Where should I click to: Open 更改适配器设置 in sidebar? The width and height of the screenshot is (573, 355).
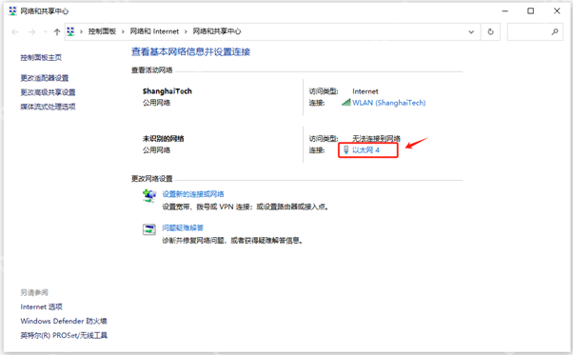coord(45,78)
